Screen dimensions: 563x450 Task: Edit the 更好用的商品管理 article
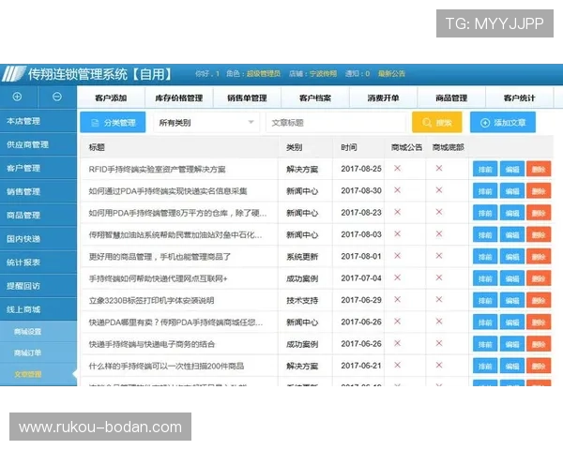(x=512, y=257)
